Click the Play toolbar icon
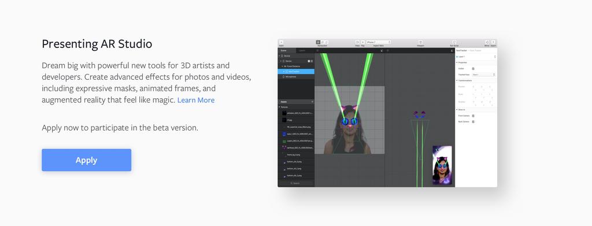 click(363, 42)
